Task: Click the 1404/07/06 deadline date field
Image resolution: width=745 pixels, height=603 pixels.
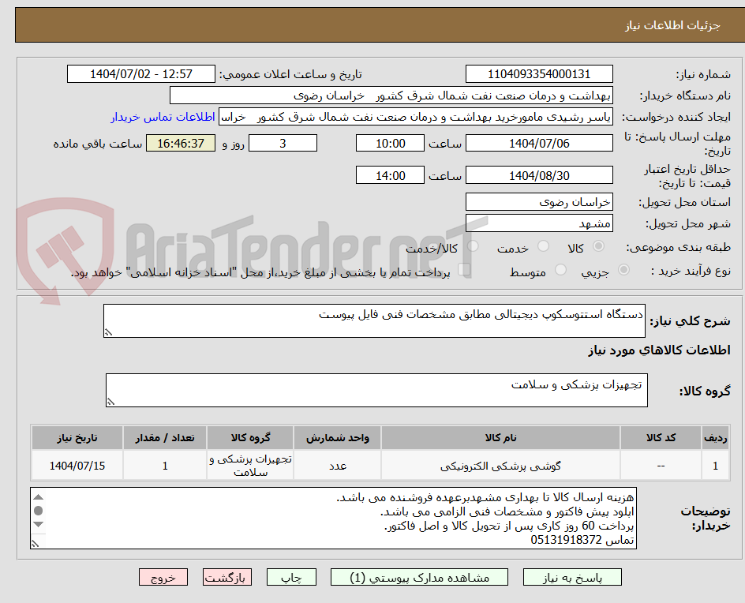Action: (539, 143)
